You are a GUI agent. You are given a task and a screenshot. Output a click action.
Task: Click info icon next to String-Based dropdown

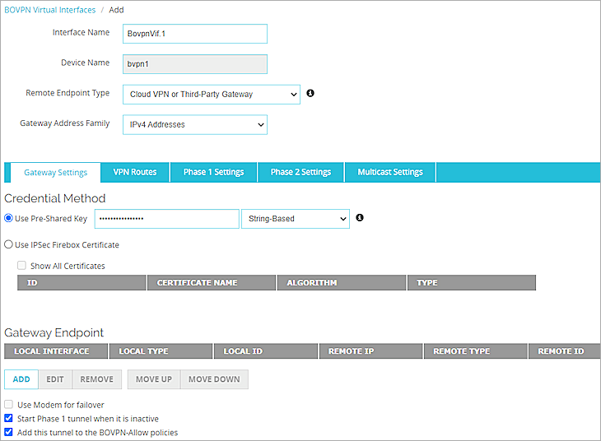click(360, 218)
